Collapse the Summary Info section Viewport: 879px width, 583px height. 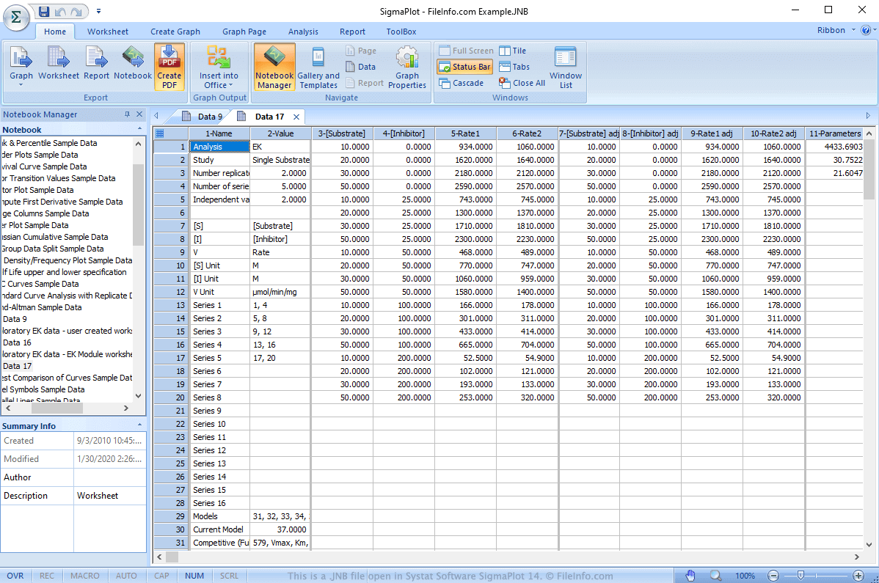139,425
